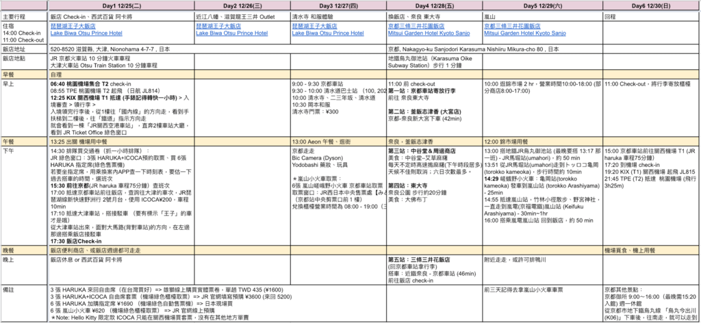Open Day4 京都三條三井花園飯店 link

(417, 27)
